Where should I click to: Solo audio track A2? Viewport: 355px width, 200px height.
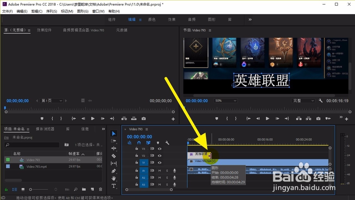(x=167, y=178)
